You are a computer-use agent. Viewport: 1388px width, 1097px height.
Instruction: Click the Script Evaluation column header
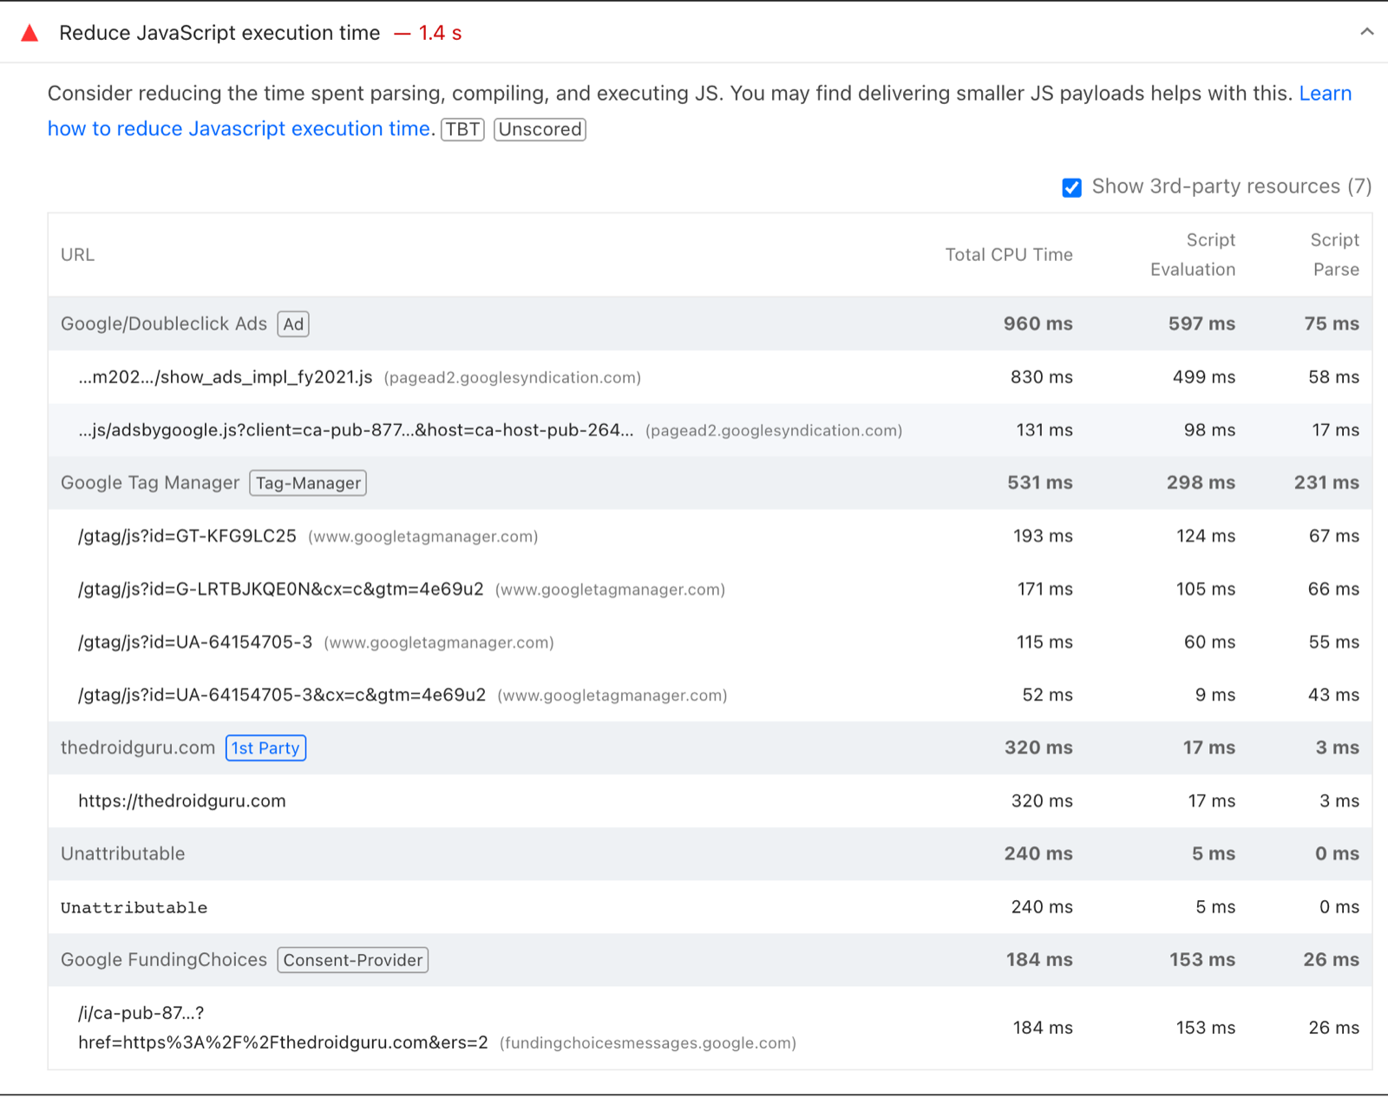(x=1193, y=255)
